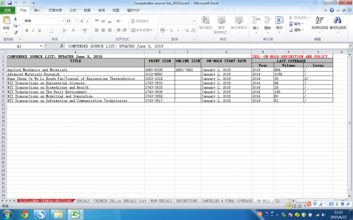Open Format as Table (套用表格格式)
This screenshot has height=220, width=353.
[222, 25]
